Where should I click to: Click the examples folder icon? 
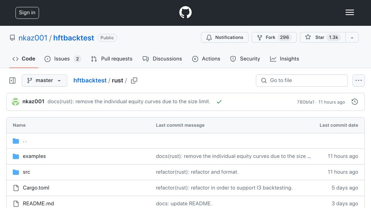point(16,156)
